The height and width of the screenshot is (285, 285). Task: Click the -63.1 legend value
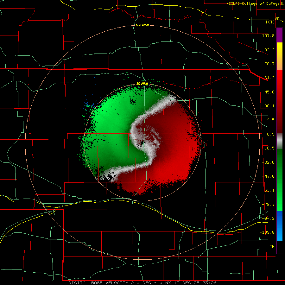268,190
